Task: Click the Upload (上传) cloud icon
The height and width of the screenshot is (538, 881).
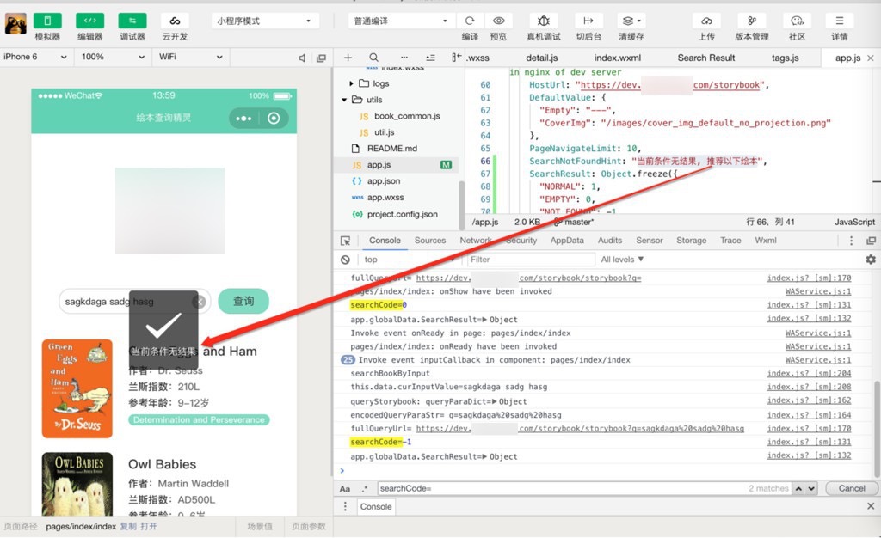Action: pos(706,21)
